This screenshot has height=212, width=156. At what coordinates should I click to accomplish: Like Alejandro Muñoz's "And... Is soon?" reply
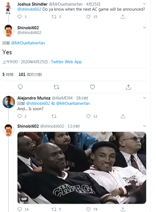tap(88, 116)
